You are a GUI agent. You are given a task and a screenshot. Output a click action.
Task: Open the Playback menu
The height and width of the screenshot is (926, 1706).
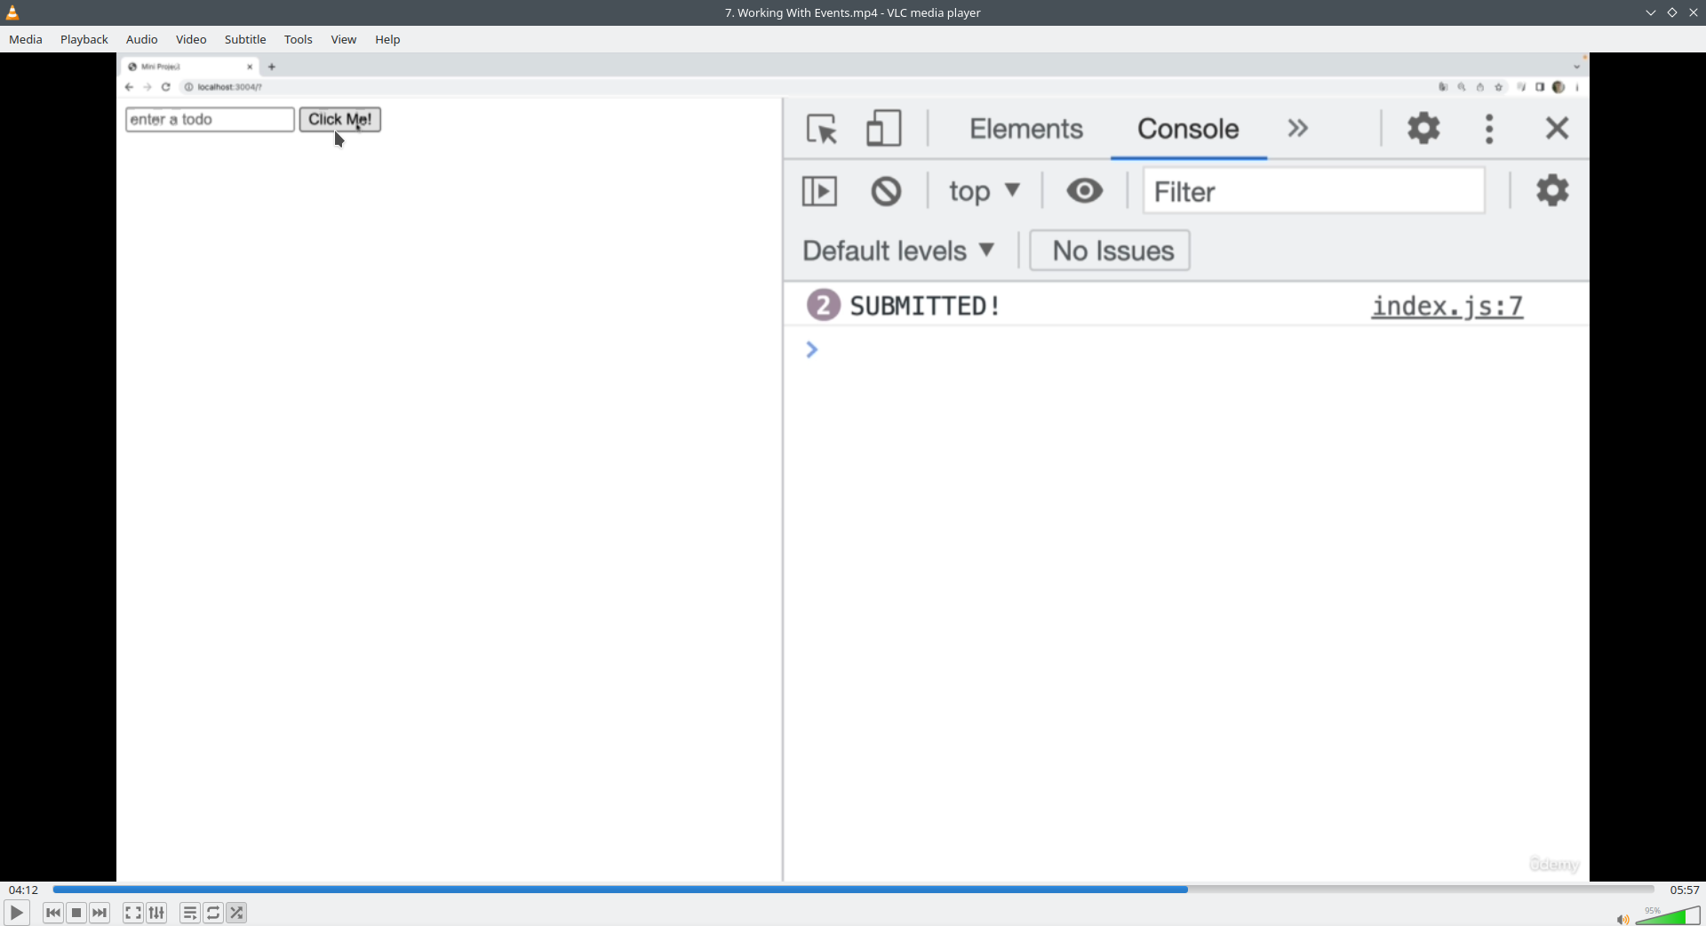(x=84, y=39)
